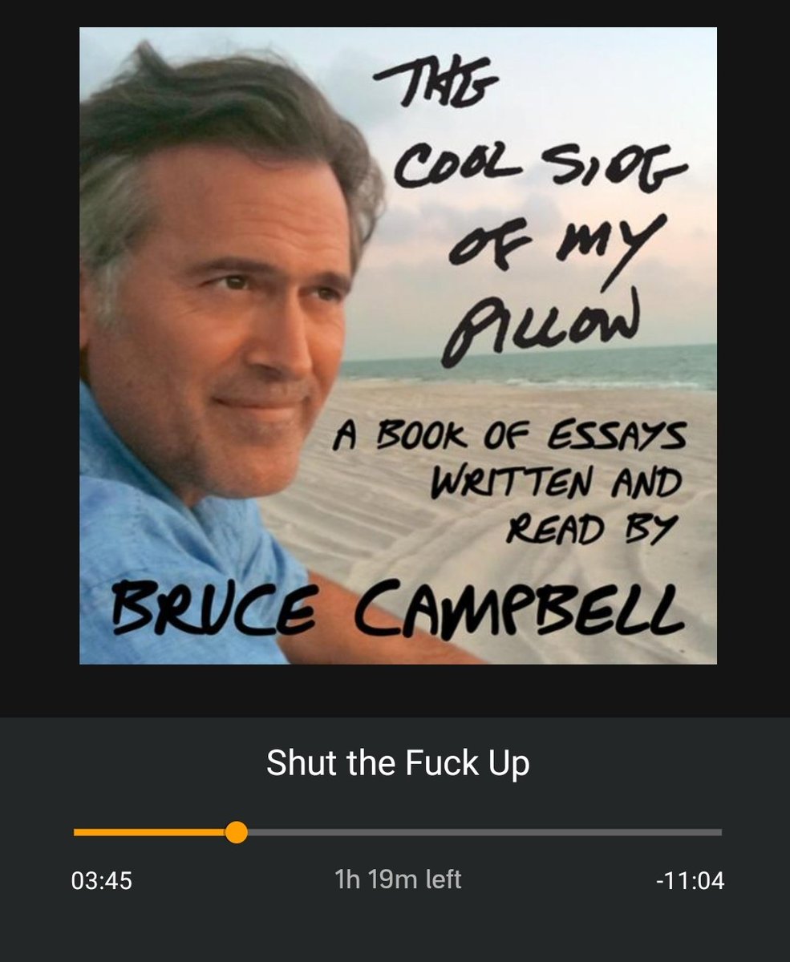
Task: Tap the -11:04 chapter remaining time
Action: click(690, 881)
